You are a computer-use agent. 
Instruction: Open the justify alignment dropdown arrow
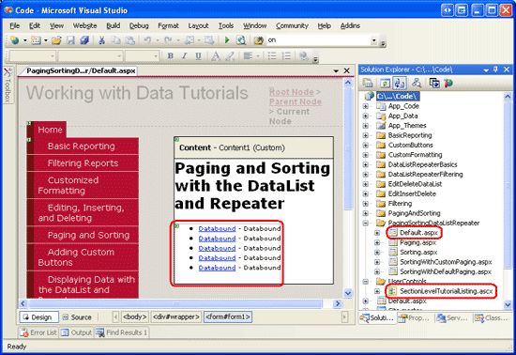pyautogui.click(x=258, y=56)
